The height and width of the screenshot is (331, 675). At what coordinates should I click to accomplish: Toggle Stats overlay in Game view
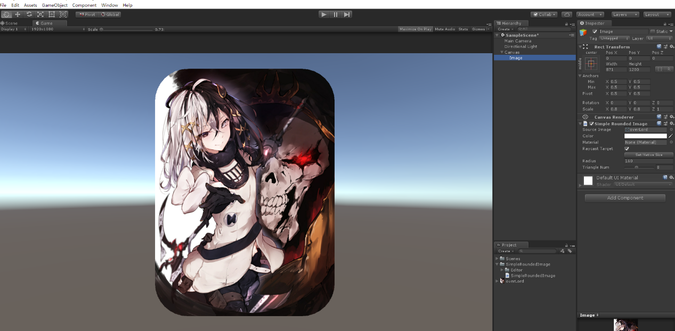click(x=463, y=29)
